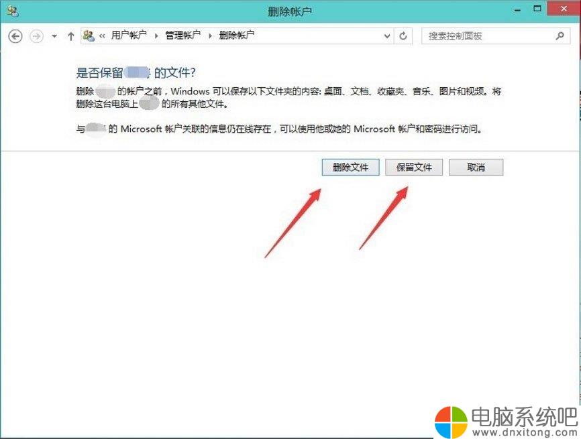Expand arrow after 管理帐户 breadcrumb
This screenshot has width=581, height=439.
pyautogui.click(x=210, y=36)
